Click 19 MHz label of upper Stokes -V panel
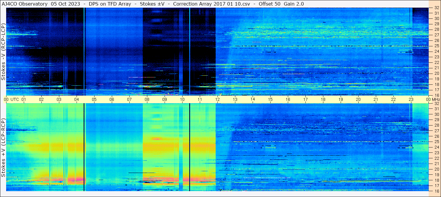Image resolution: width=441 pixels, height=197 pixels. click(436, 79)
